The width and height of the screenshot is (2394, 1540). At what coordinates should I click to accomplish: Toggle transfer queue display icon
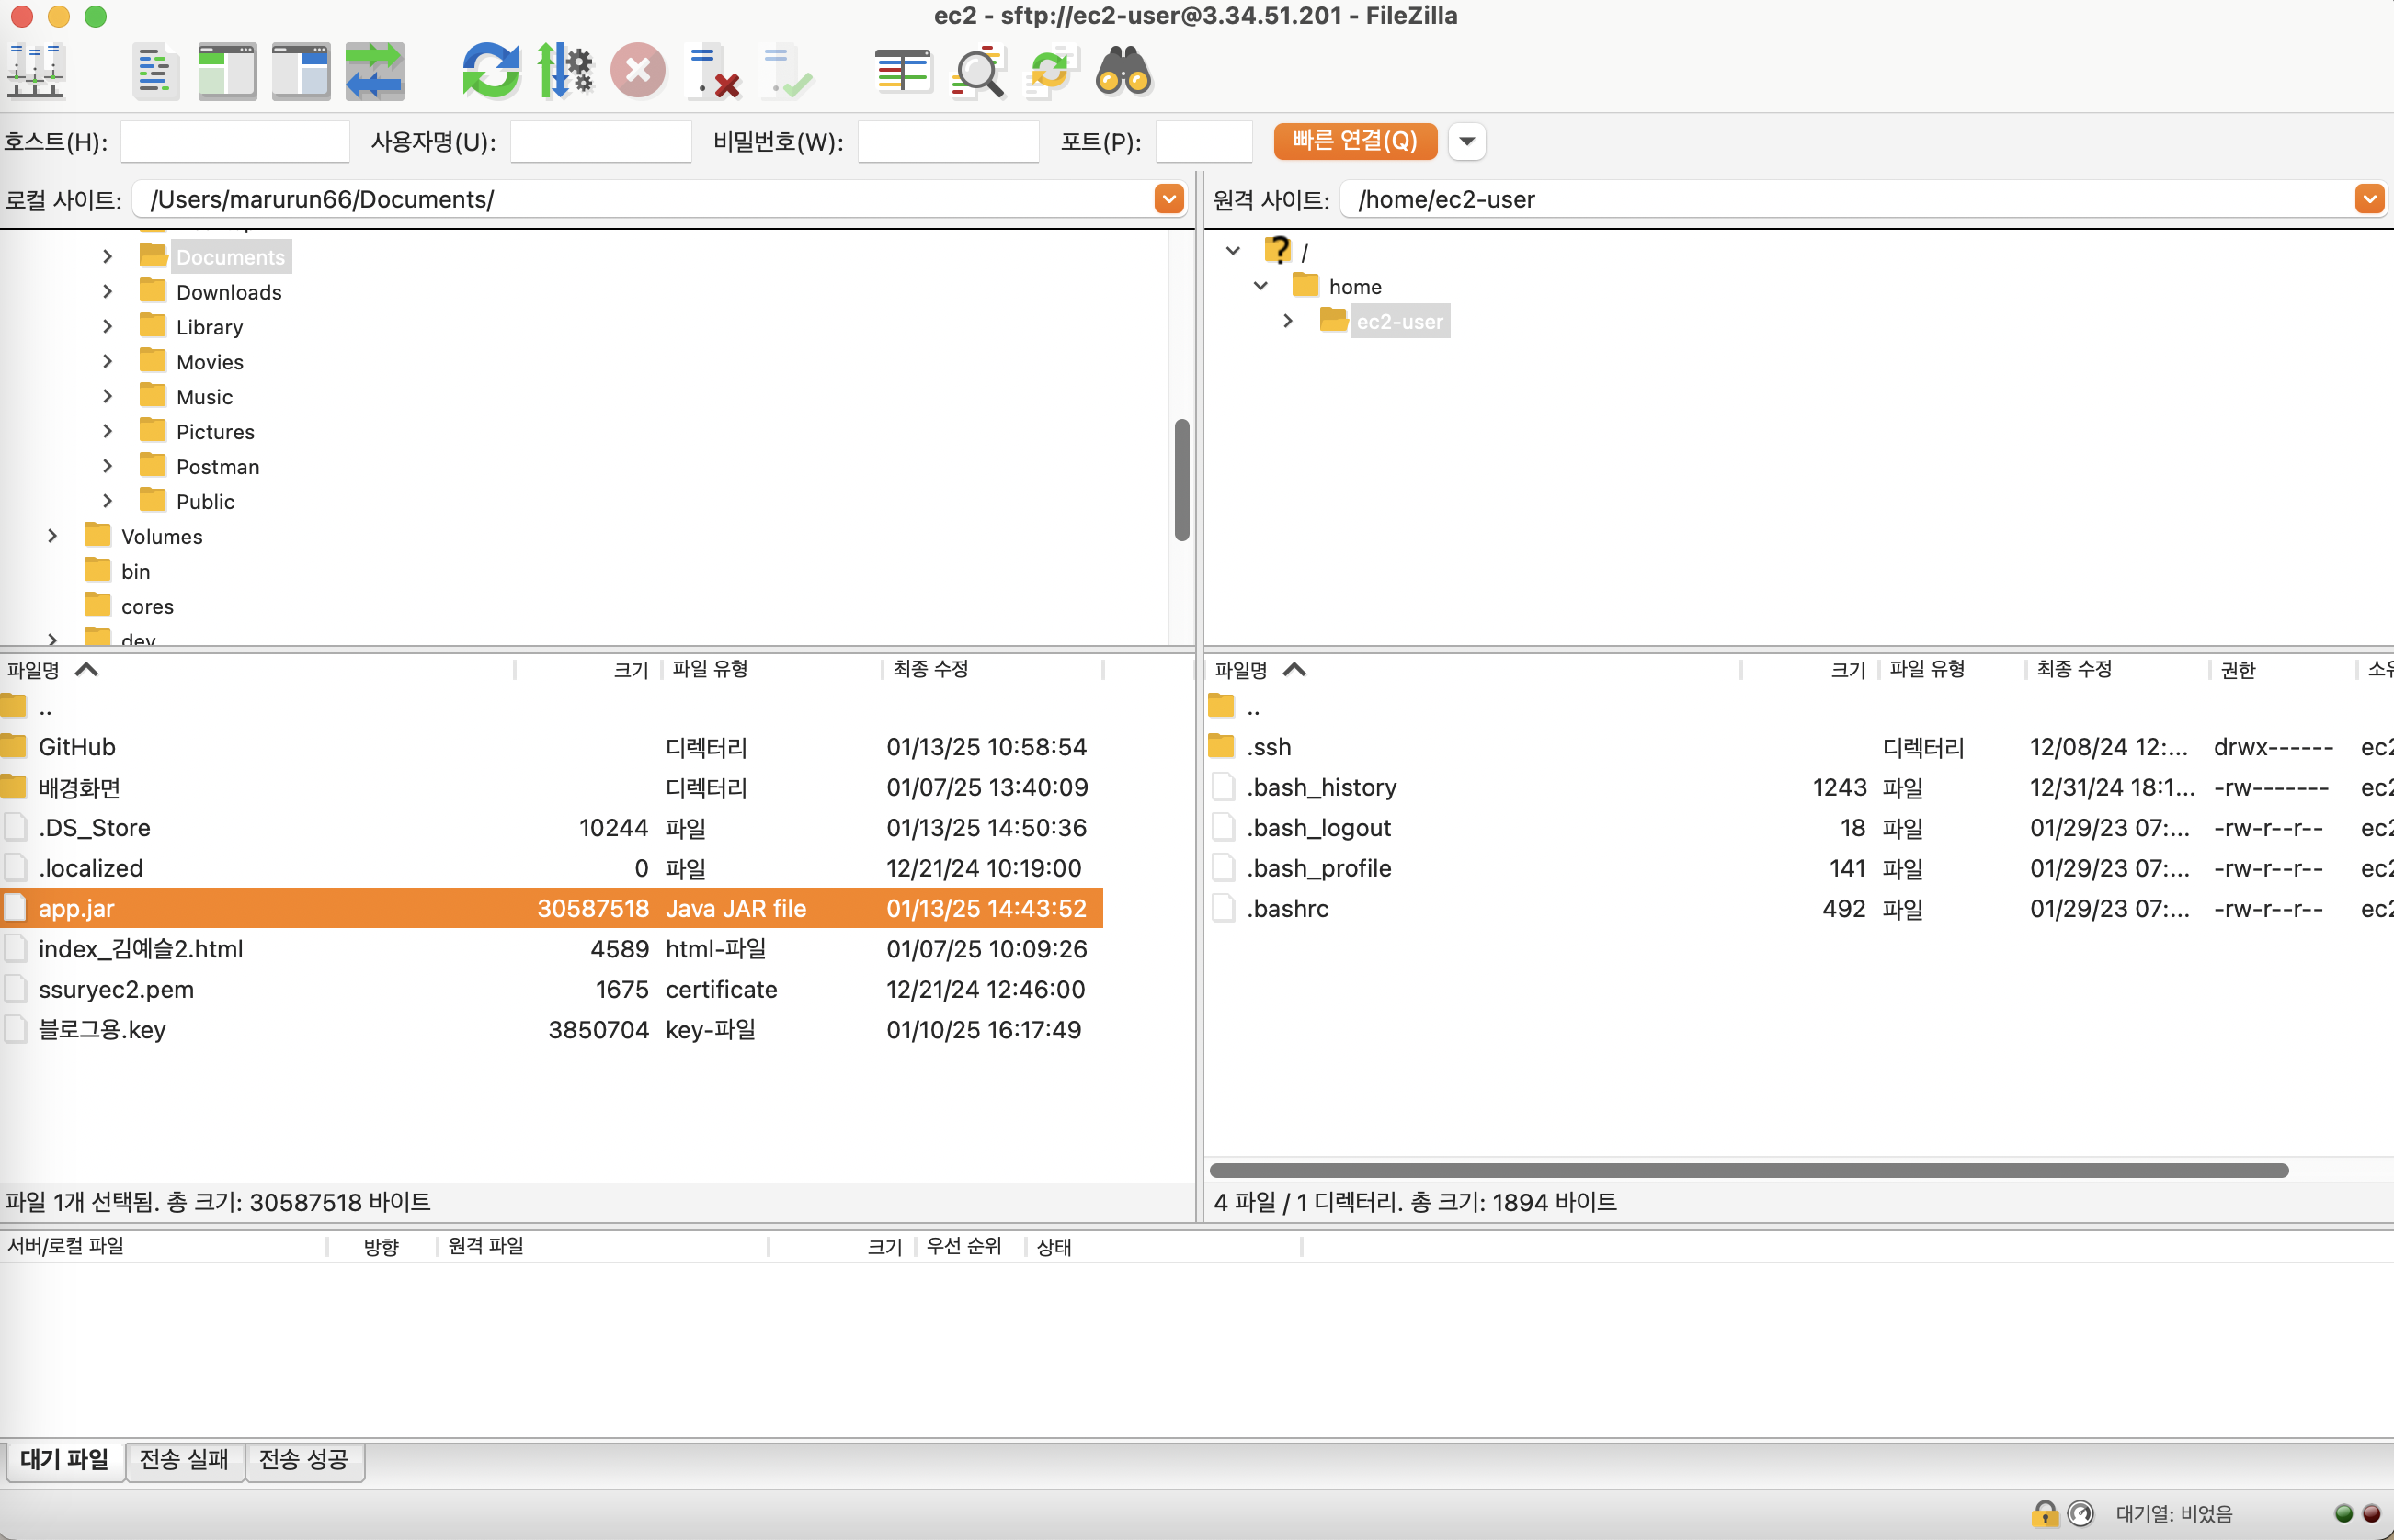(374, 72)
